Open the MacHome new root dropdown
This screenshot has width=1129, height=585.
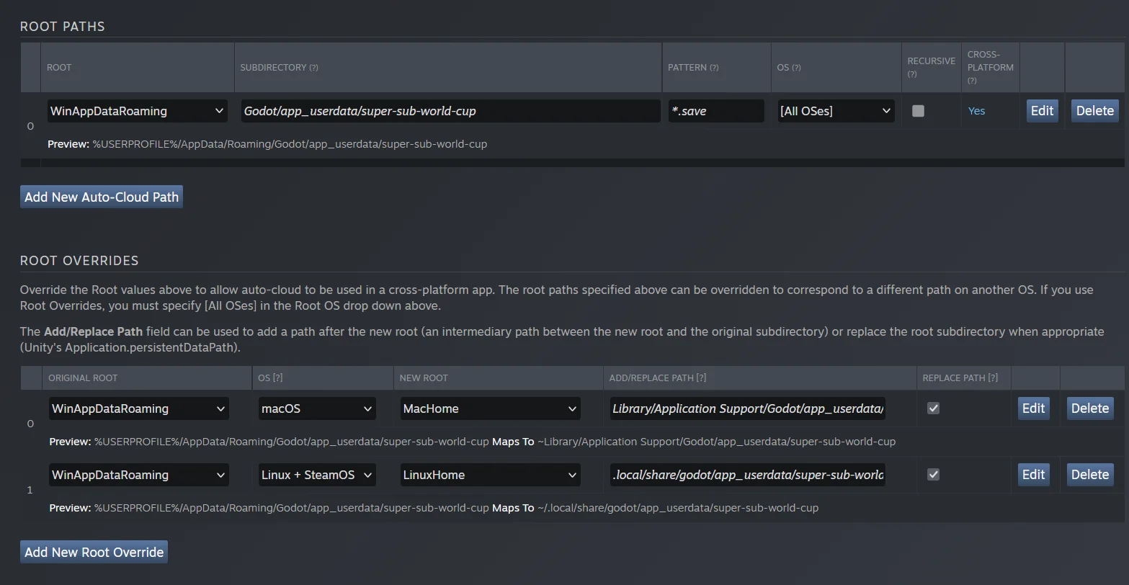tap(491, 408)
